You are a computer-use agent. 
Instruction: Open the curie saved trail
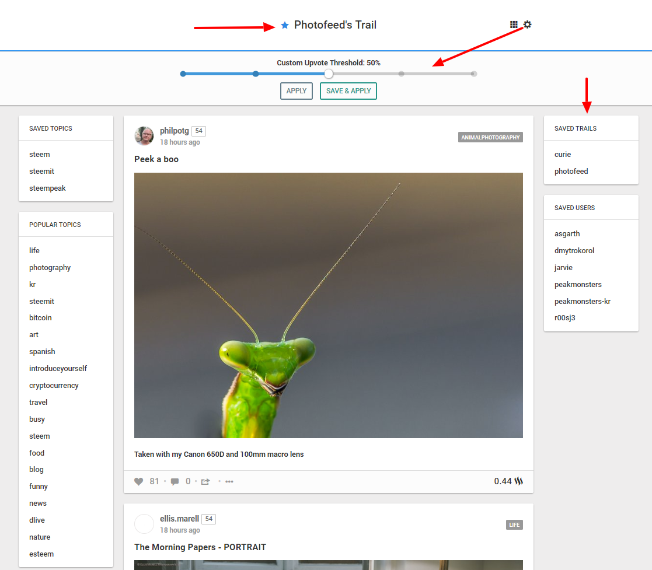(563, 155)
